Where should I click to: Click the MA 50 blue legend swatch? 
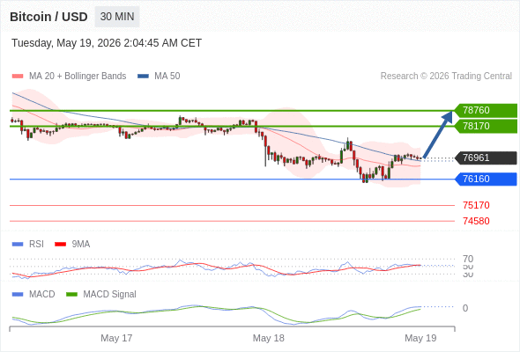(143, 77)
